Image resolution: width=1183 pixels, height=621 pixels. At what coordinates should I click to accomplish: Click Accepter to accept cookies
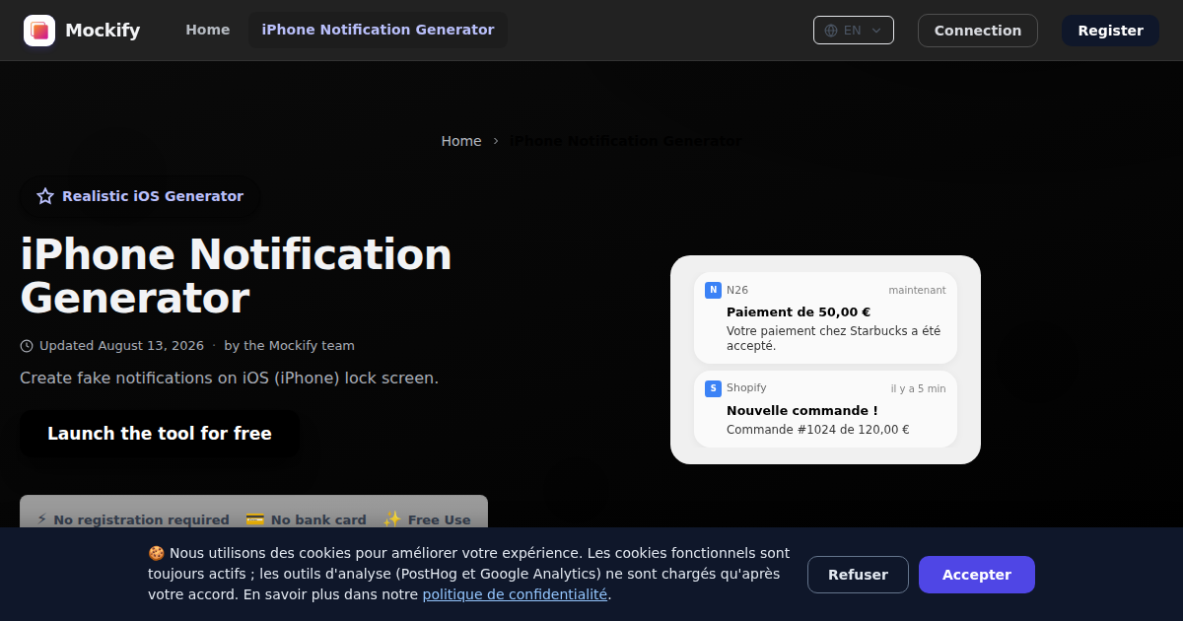pos(977,575)
